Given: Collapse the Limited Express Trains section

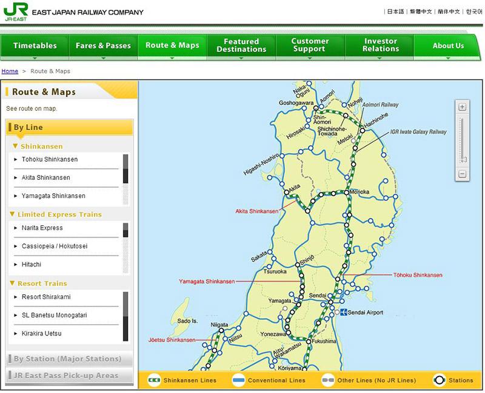Looking at the screenshot, I should tap(13, 215).
